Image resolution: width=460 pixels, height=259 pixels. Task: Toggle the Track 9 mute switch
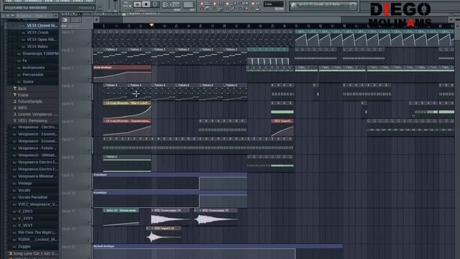coord(89,187)
